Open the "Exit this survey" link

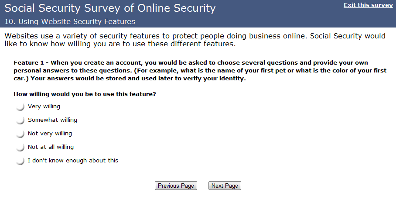pyautogui.click(x=368, y=5)
